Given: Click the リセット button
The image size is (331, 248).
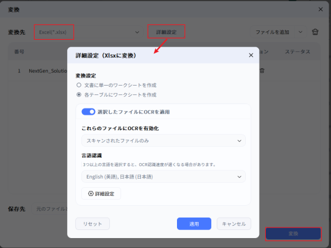Looking at the screenshot, I should 93,224.
